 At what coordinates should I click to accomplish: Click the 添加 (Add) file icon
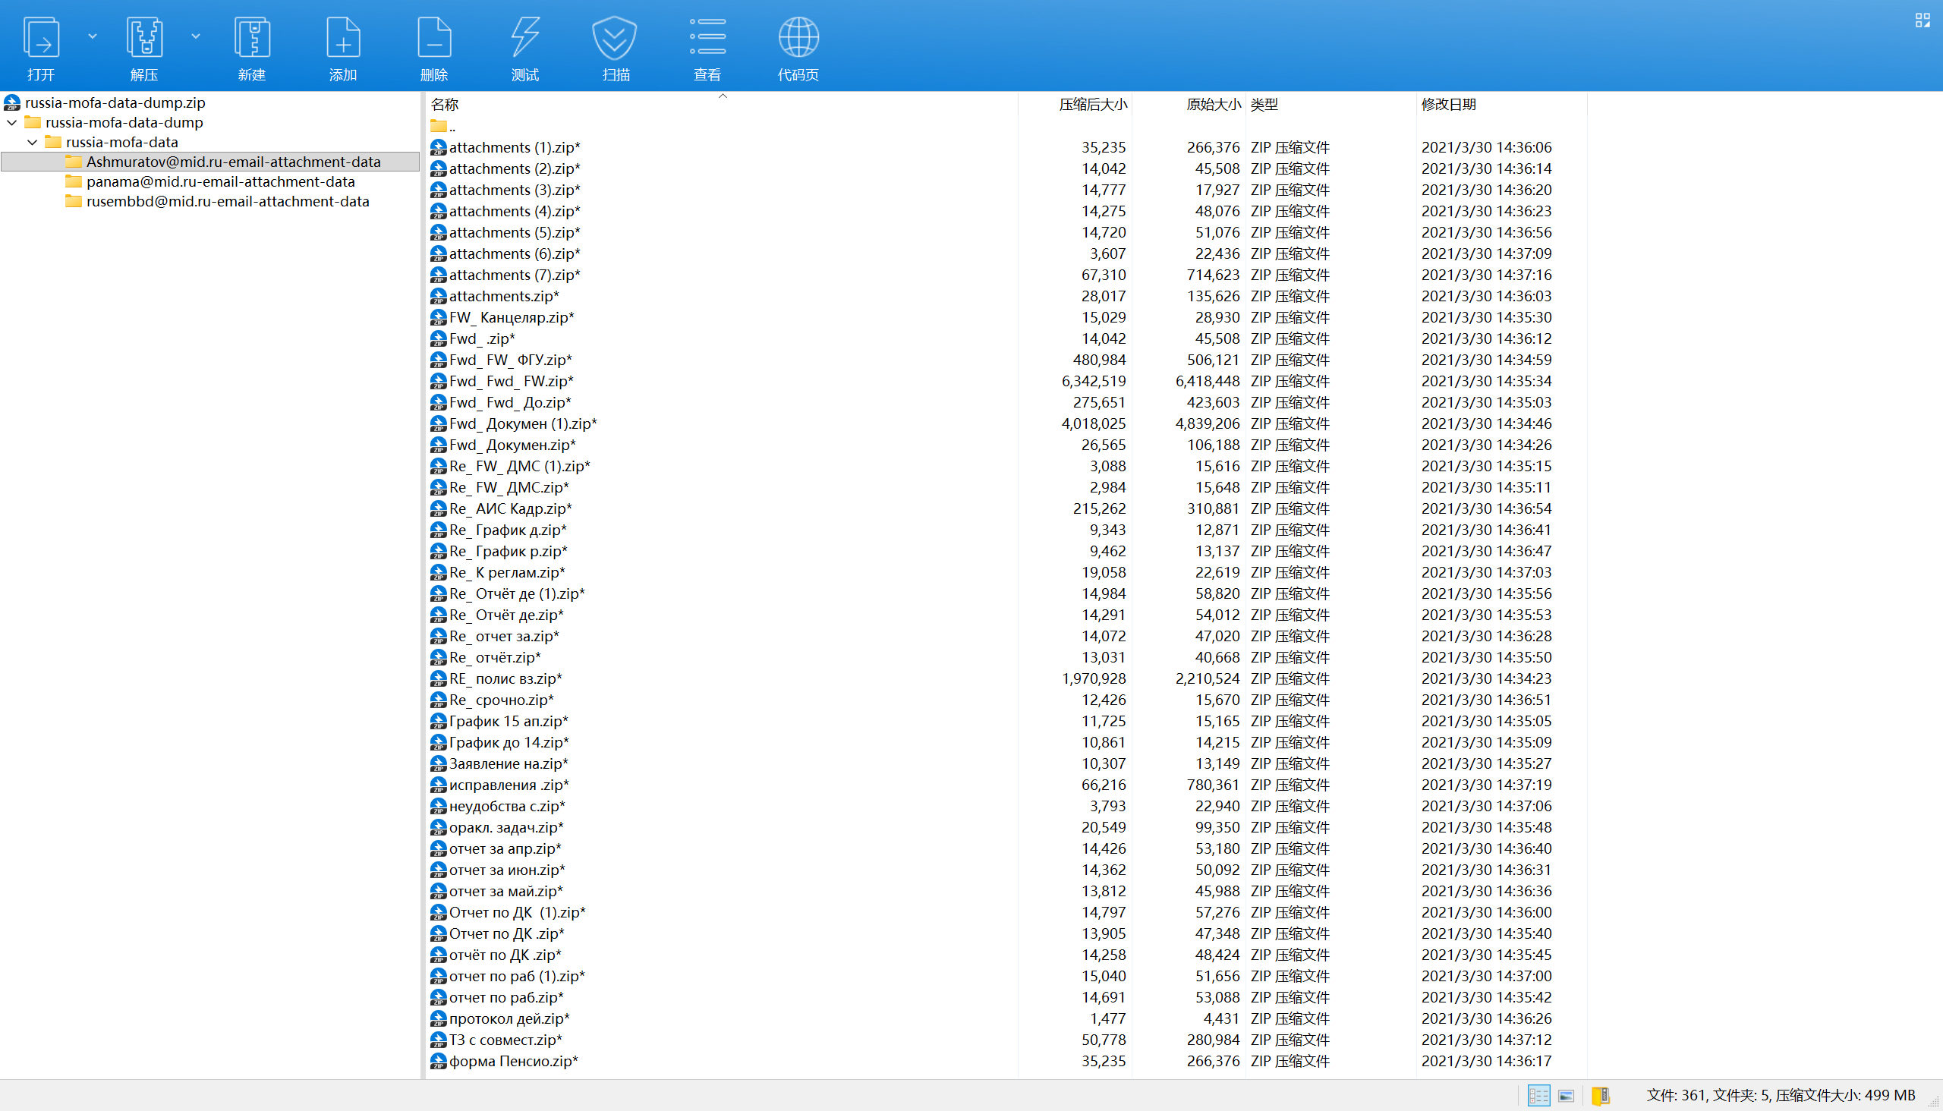(342, 38)
